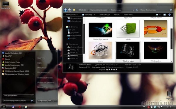Click Печать in the Explorer toolbar

point(117,15)
